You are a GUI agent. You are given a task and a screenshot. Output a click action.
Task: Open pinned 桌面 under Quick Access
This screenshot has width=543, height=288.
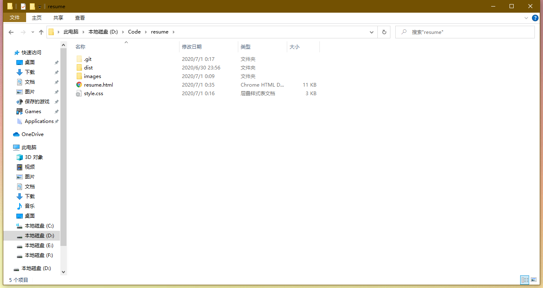(30, 63)
